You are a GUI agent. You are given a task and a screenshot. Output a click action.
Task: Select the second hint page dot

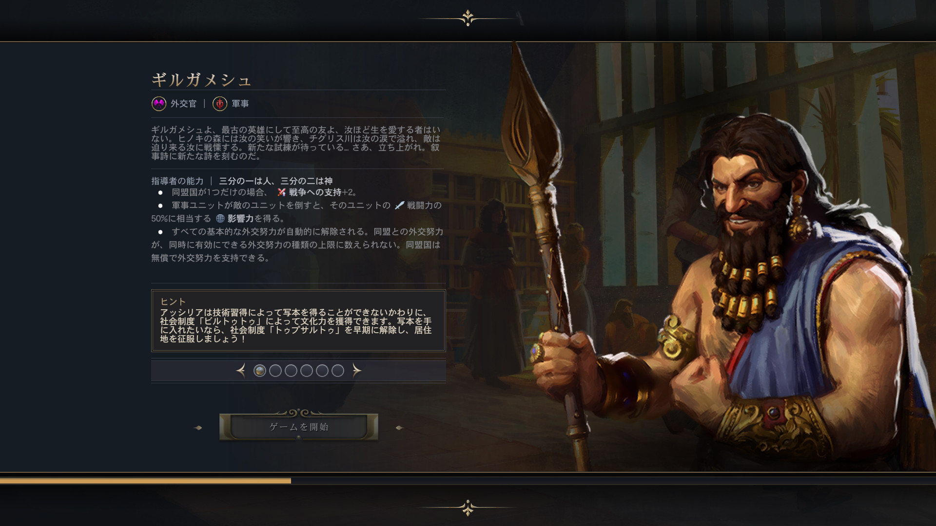coord(275,371)
